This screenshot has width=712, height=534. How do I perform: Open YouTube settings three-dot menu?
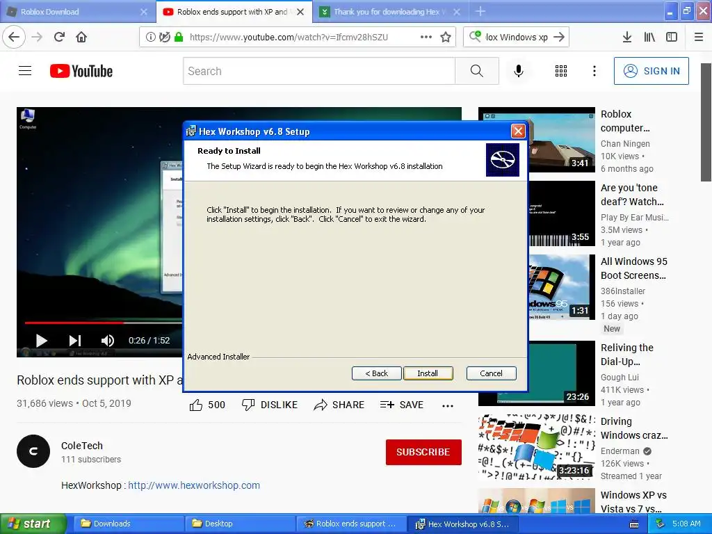click(594, 71)
